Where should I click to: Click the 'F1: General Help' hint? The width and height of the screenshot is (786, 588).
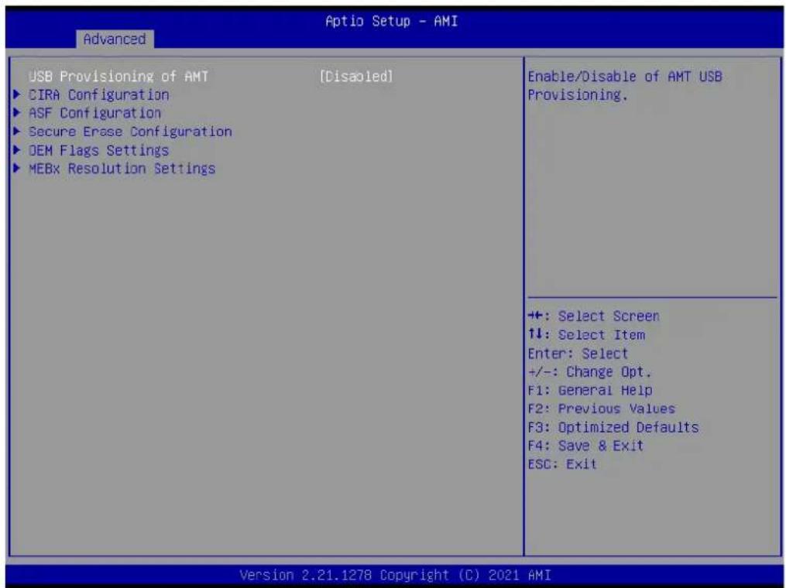pos(590,391)
